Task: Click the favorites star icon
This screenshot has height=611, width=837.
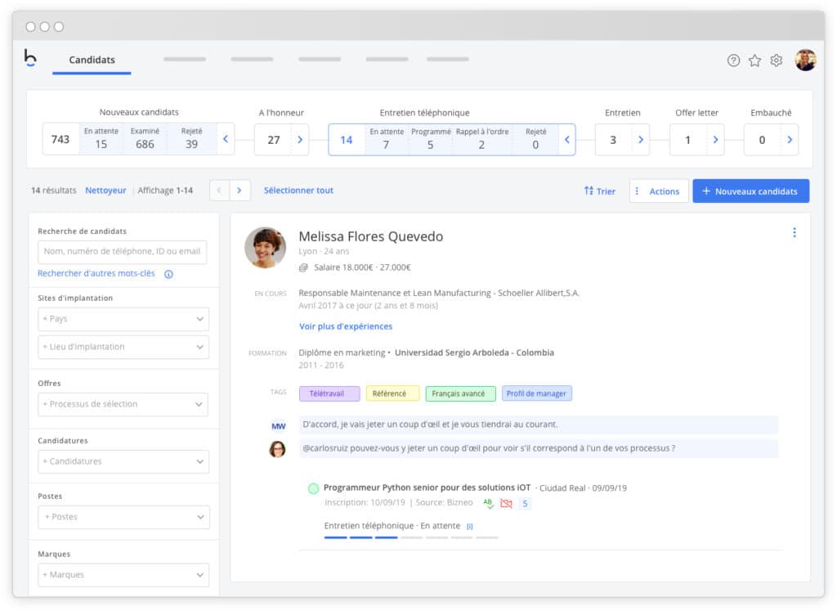Action: [754, 61]
